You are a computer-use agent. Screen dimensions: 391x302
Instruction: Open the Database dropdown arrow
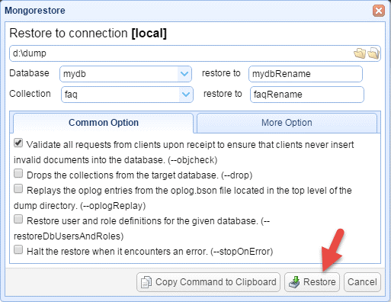click(184, 74)
